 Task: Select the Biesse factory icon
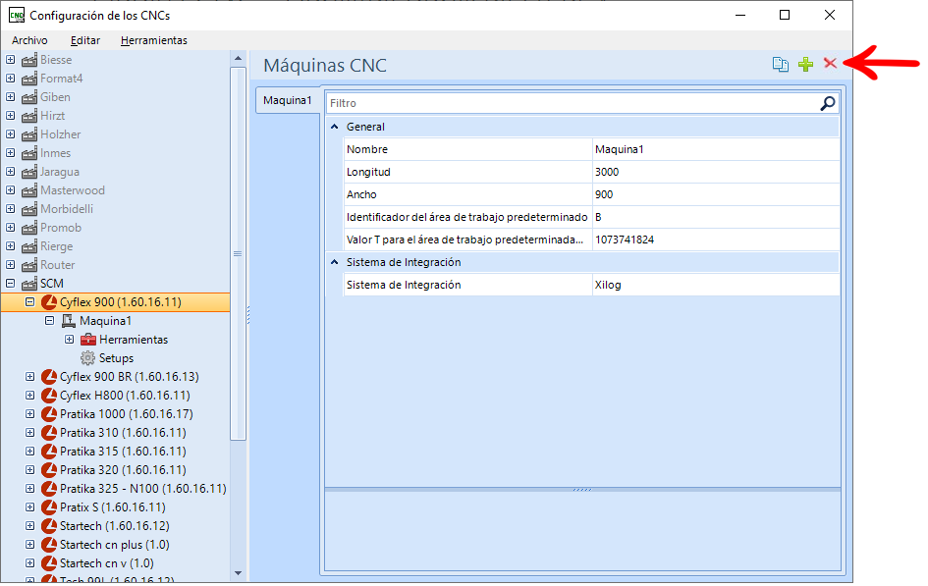coord(29,60)
